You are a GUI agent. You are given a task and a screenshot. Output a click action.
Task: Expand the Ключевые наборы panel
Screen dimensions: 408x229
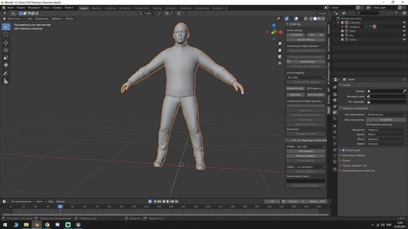[354, 155]
